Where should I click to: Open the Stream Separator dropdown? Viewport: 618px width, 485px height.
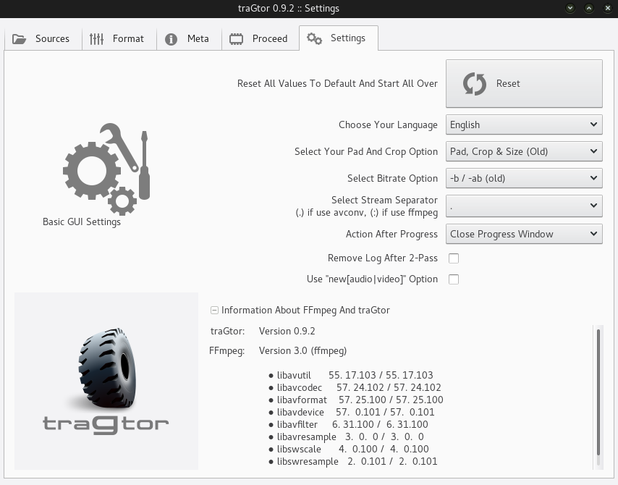[x=524, y=206]
